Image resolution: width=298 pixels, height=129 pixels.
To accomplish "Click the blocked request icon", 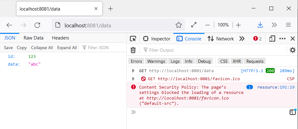I will pos(143,79).
